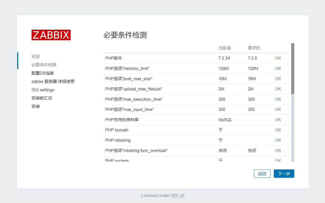Click the PHP选项"post_max_size" row label
The image size is (325, 203).
pos(129,79)
